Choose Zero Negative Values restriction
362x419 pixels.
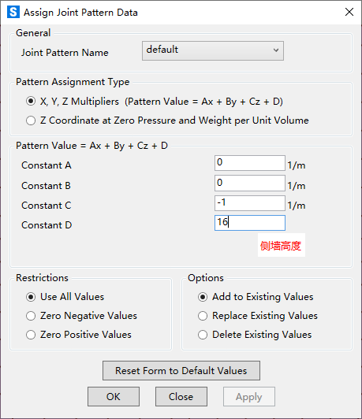coord(31,316)
